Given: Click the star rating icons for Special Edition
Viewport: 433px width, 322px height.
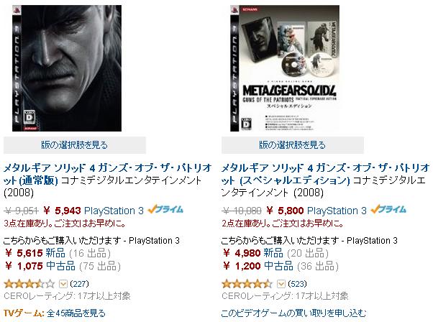Looking at the screenshot, I should click(247, 284).
